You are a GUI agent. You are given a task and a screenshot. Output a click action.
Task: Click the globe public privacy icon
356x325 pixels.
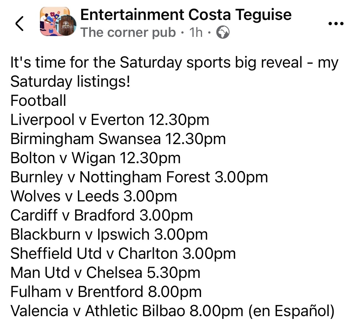coord(223,33)
